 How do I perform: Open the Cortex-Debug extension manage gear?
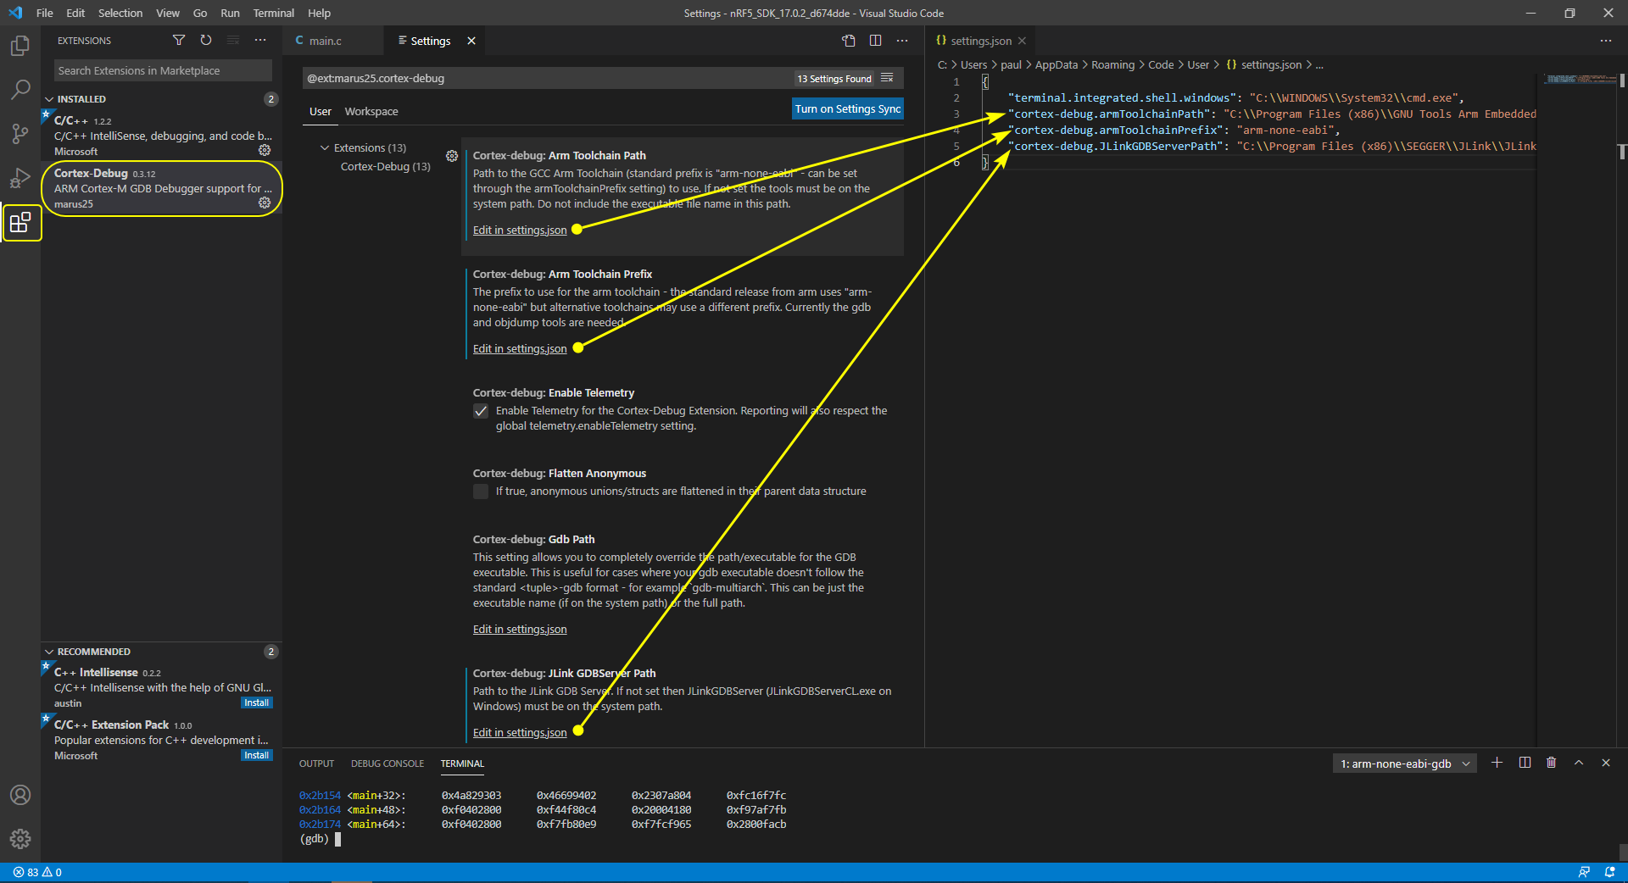click(265, 203)
